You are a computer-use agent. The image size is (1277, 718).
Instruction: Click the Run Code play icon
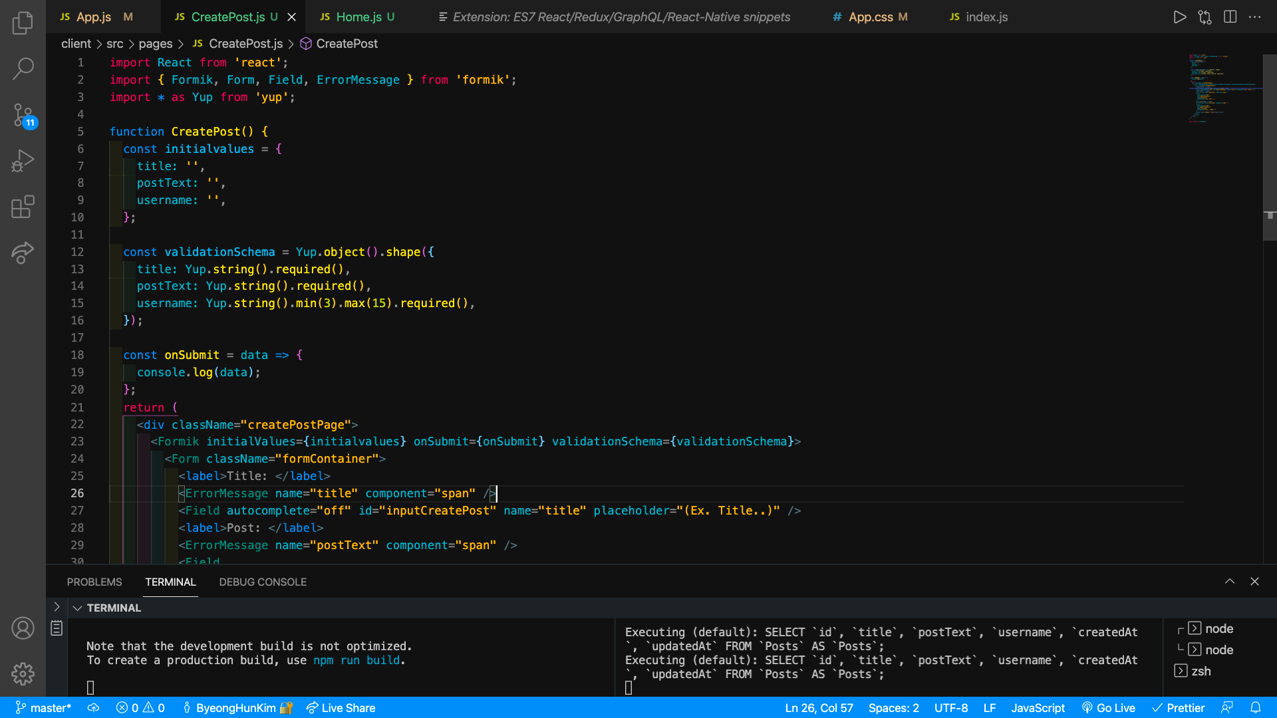pyautogui.click(x=1179, y=17)
